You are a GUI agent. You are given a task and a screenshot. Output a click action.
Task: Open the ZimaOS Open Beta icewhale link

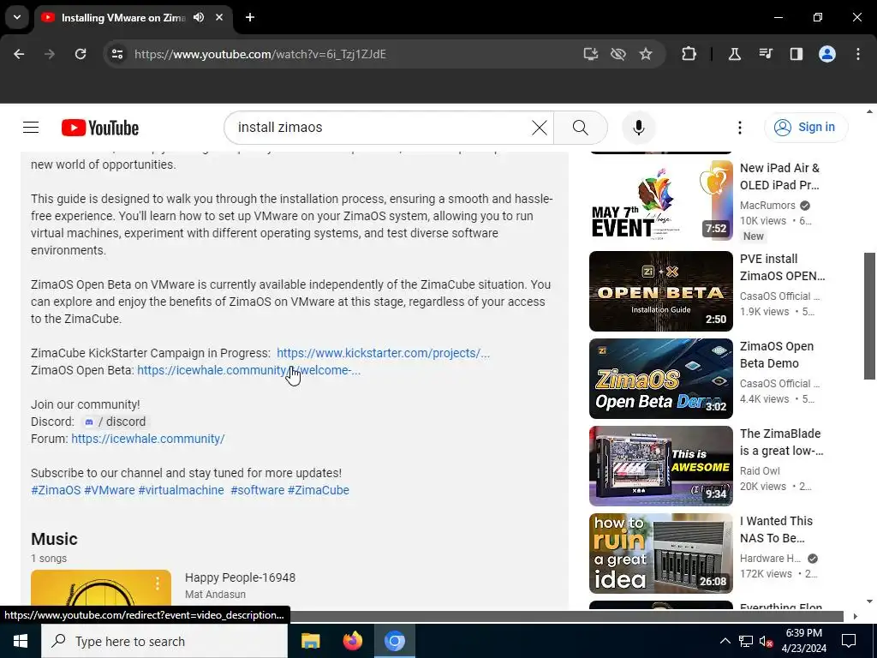[x=249, y=370]
